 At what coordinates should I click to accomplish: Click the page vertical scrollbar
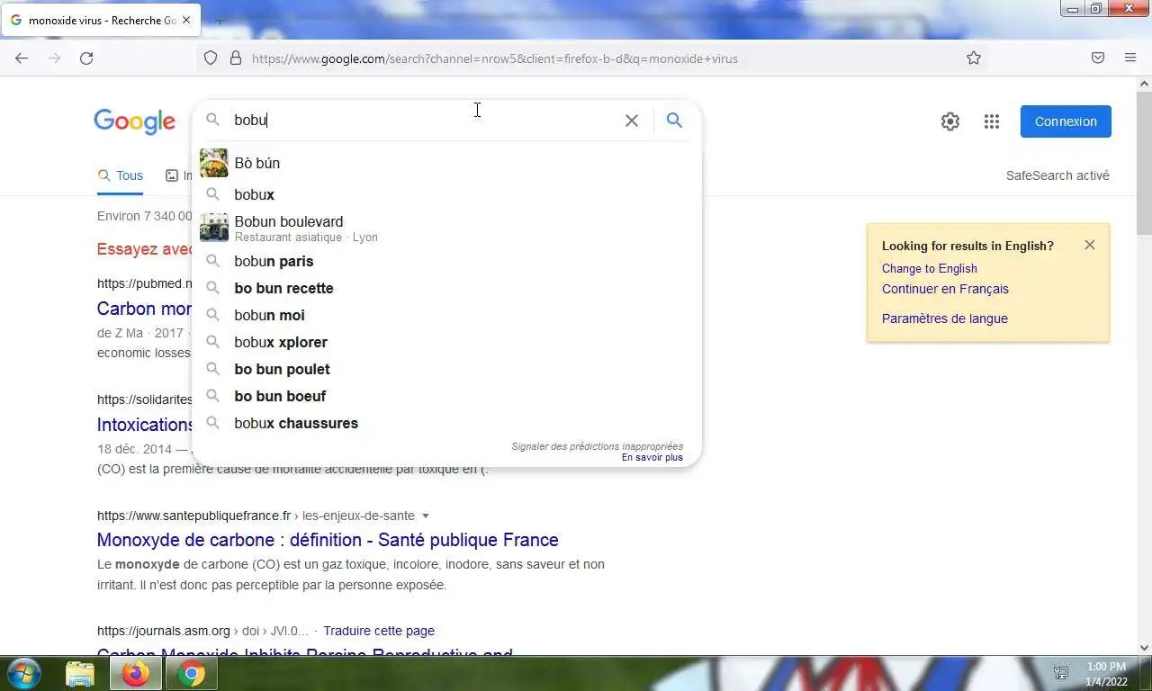pos(1144,162)
